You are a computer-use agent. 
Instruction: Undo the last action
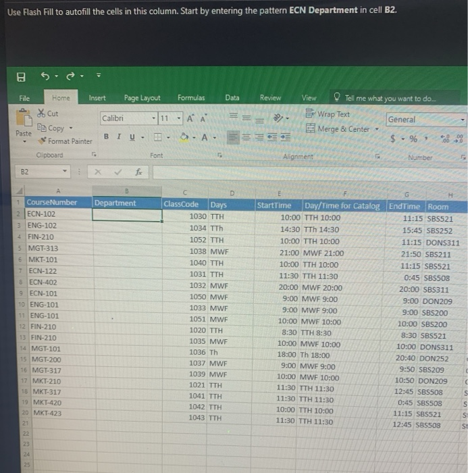pyautogui.click(x=45, y=76)
